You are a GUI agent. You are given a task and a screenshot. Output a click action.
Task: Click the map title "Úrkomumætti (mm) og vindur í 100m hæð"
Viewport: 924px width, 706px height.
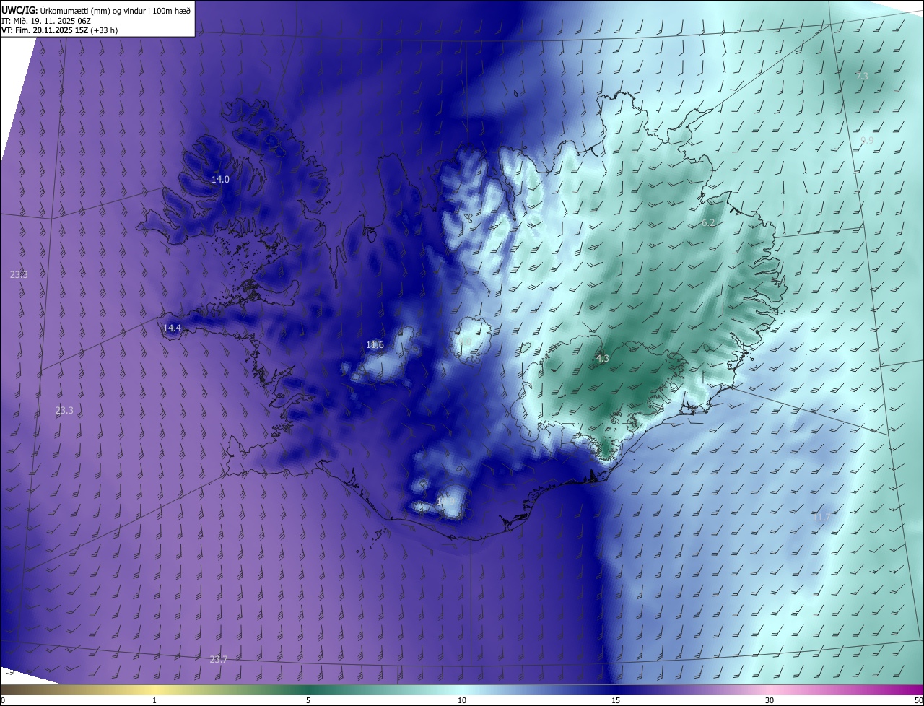[x=115, y=10]
